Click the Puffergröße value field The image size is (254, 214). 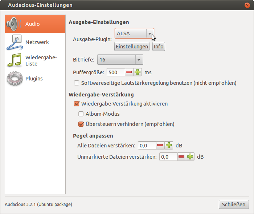tap(116, 72)
